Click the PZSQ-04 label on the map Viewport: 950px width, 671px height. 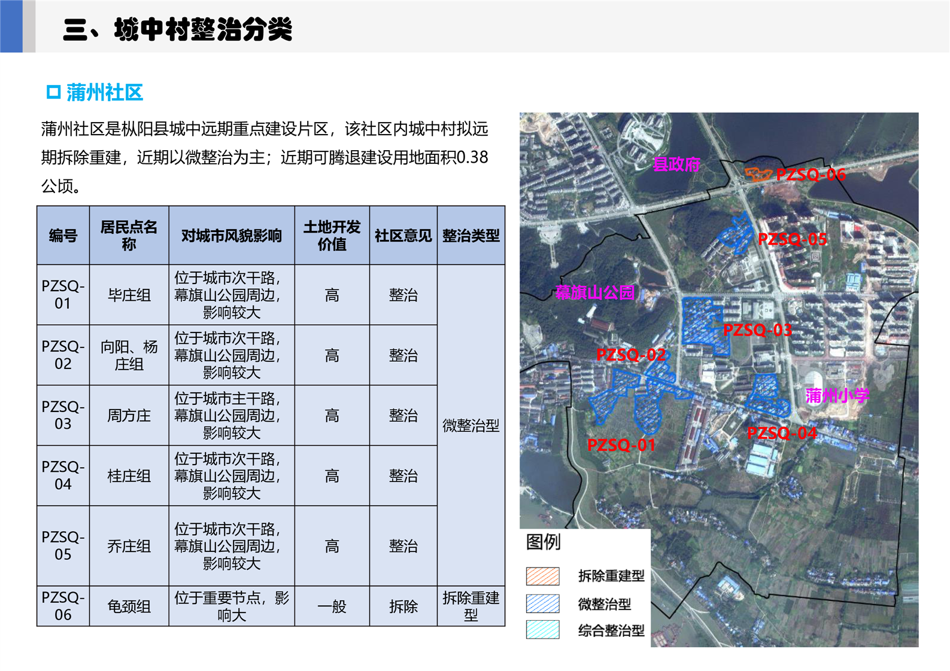(782, 433)
